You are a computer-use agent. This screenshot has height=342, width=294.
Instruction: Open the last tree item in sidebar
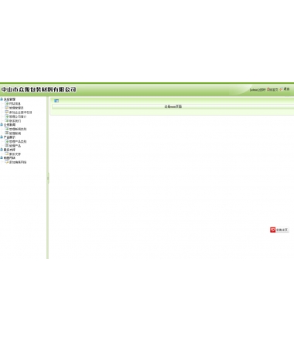tap(18, 162)
